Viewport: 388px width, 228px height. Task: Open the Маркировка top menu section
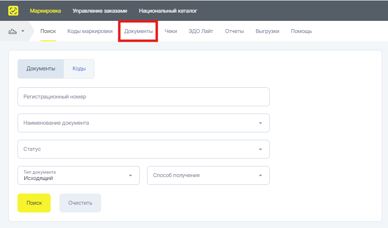[45, 10]
